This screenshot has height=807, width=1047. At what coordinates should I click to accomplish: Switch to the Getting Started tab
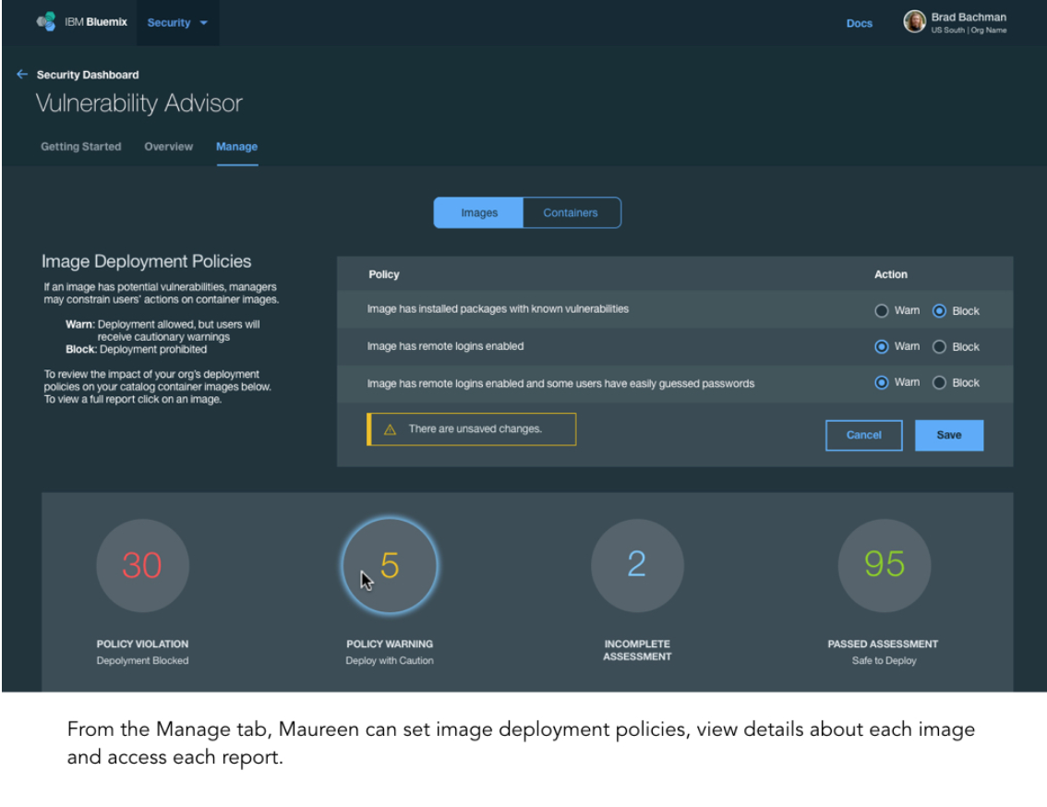(81, 146)
